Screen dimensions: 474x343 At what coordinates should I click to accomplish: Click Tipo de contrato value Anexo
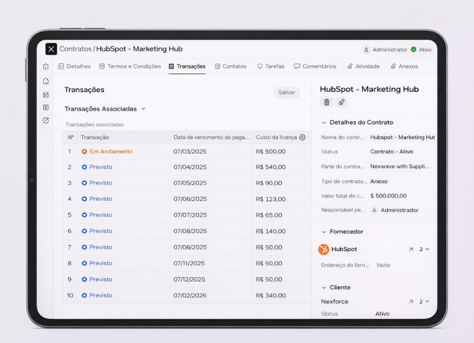pyautogui.click(x=379, y=181)
